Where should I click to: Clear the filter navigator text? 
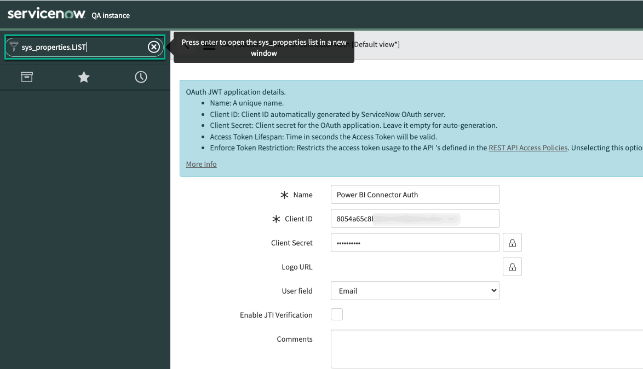point(154,47)
